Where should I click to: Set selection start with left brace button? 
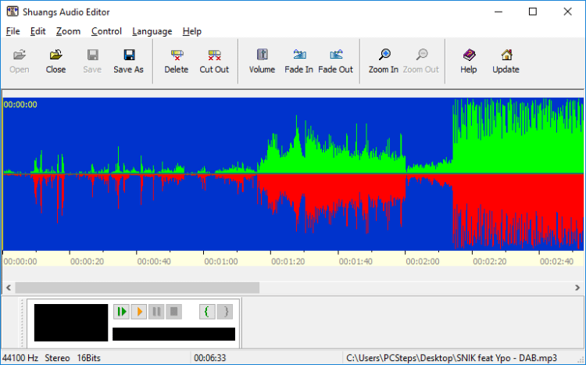(207, 312)
